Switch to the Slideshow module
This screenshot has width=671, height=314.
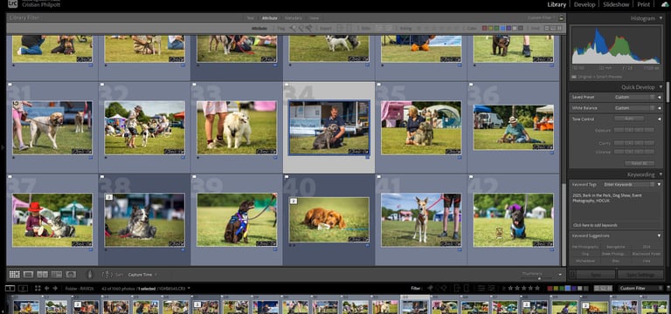616,4
